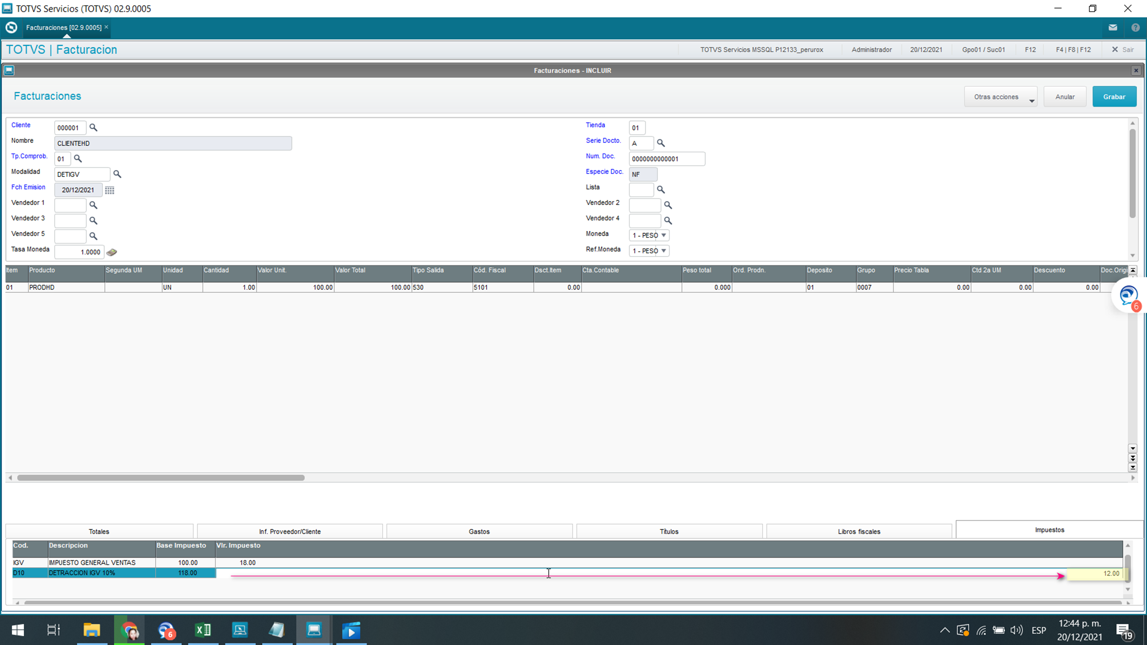Switch to the Inf. Proveedor/Cliente tab
This screenshot has height=645, width=1147.
(290, 532)
